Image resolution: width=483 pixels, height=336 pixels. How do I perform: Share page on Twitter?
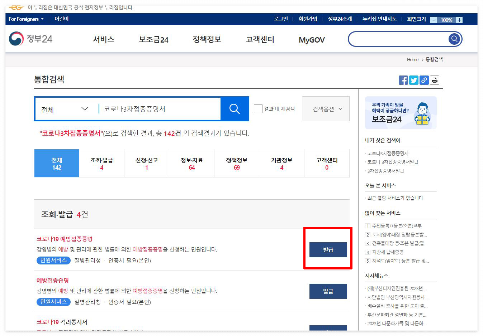pos(413,80)
